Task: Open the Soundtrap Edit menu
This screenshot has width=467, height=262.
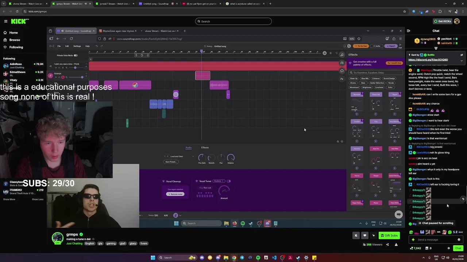Action: click(x=67, y=46)
